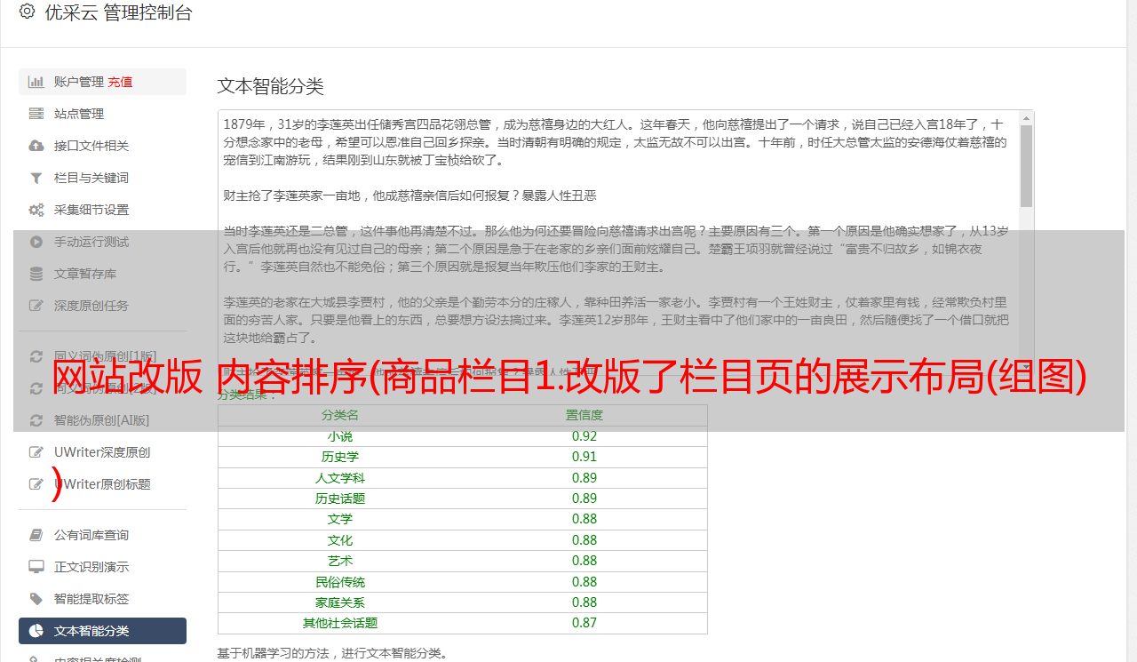The width and height of the screenshot is (1137, 662).
Task: Open 采集细节设置 gears icon
Action: 36,210
